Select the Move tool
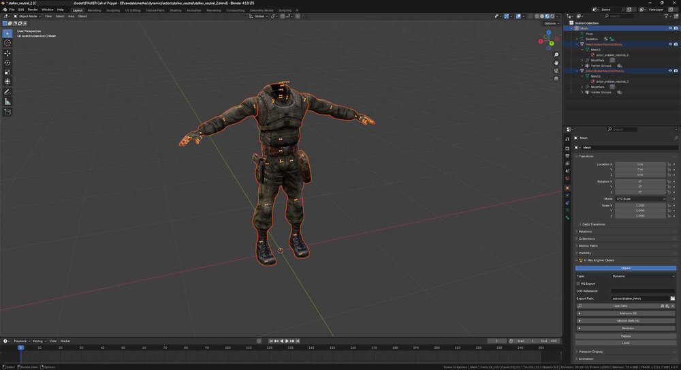 [7, 53]
